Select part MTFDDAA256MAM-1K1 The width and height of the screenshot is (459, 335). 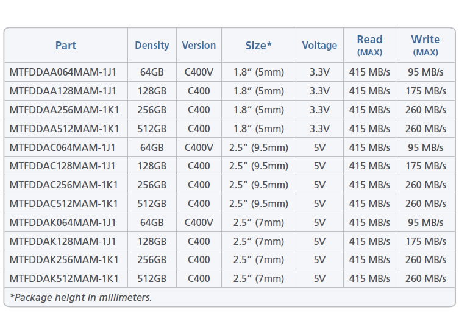(65, 110)
